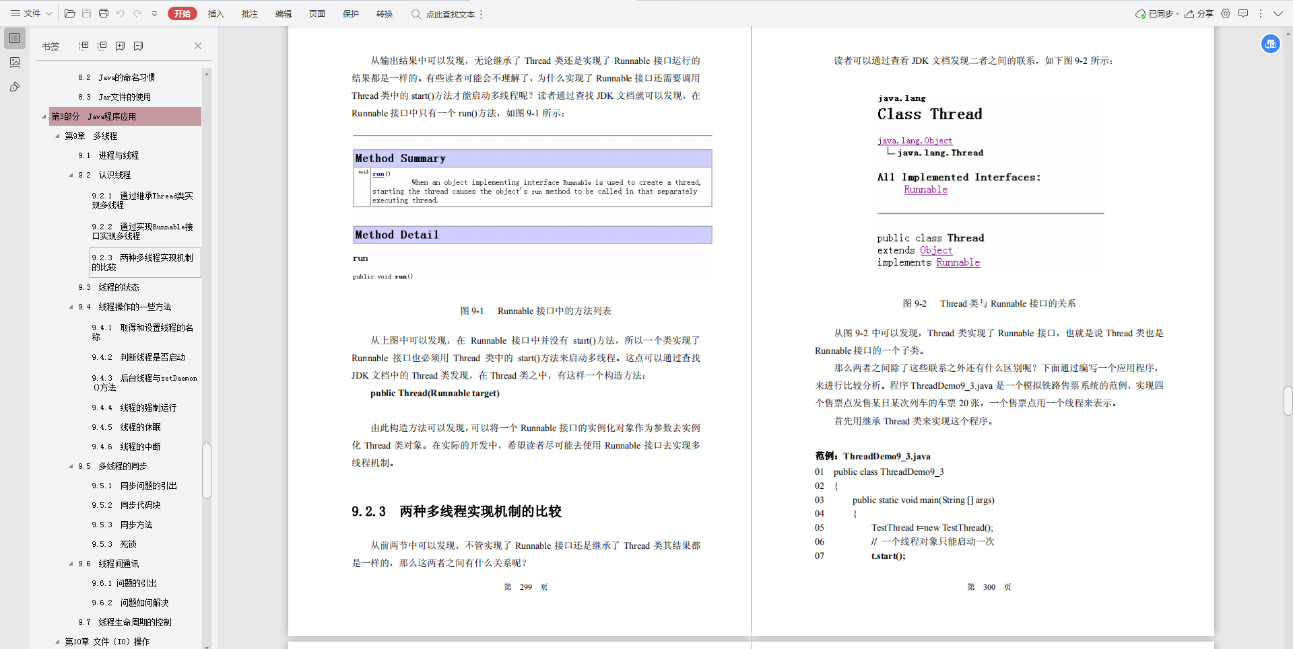Show the bookmarks panel sidebar icon
The width and height of the screenshot is (1293, 649).
(x=15, y=38)
